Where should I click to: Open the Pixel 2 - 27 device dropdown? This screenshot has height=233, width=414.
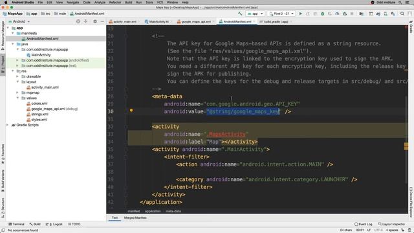pyautogui.click(x=281, y=14)
